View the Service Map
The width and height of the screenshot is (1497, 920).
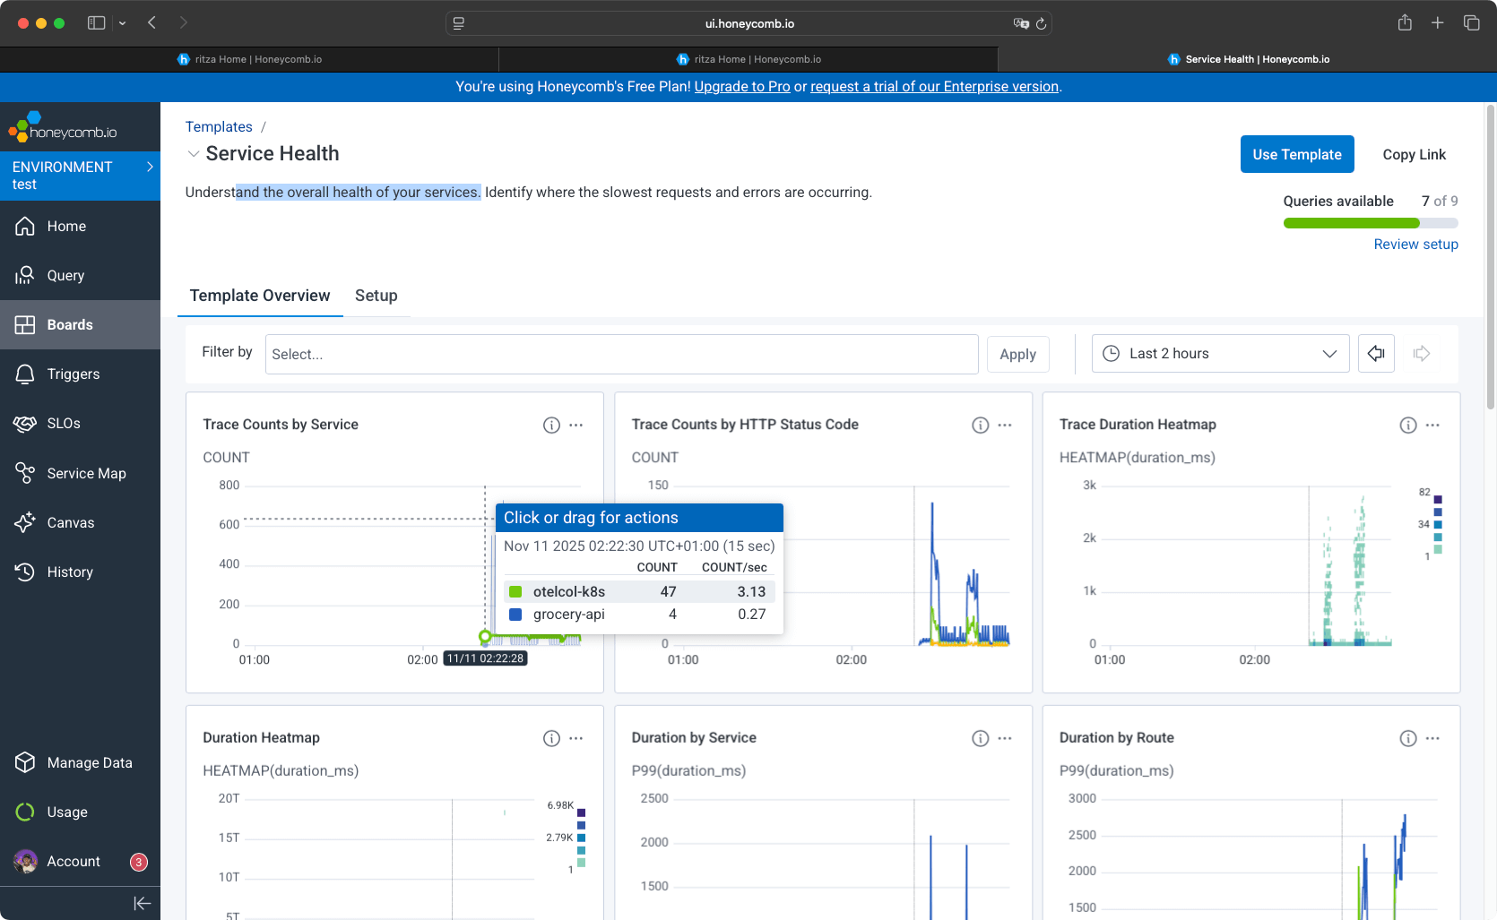point(86,473)
